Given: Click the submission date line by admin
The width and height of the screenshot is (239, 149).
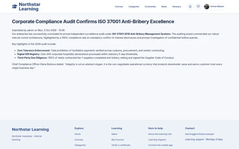Looking at the screenshot, I should click(38, 30).
